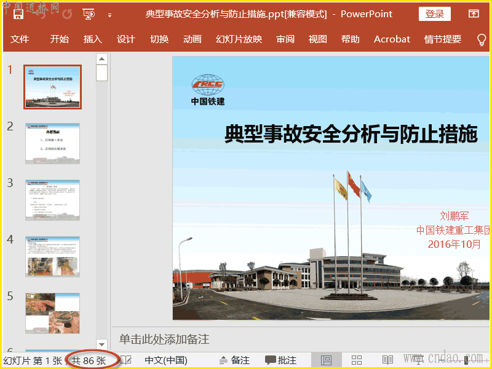Click the author name 刘鹏军 text
492x369 pixels.
coord(454,216)
